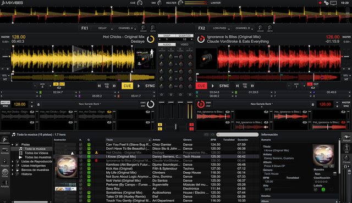
Task: Jump forward on deck B
Action: coord(252,86)
